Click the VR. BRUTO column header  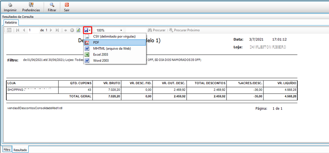point(107,83)
